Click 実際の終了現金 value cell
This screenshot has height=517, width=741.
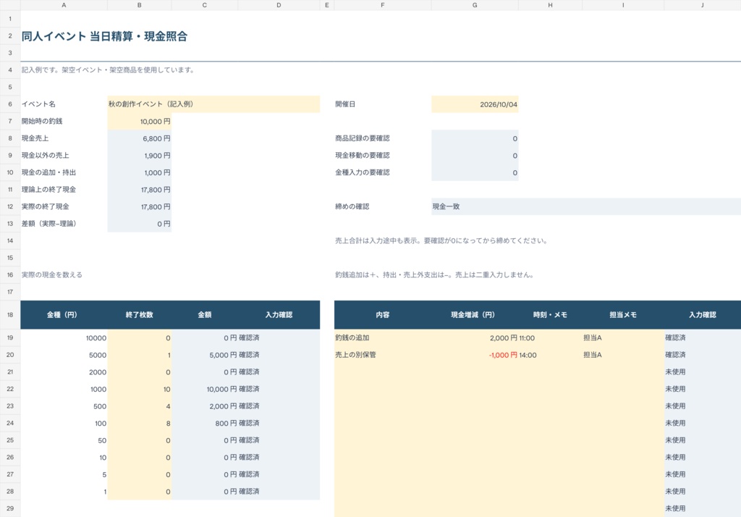(x=140, y=206)
